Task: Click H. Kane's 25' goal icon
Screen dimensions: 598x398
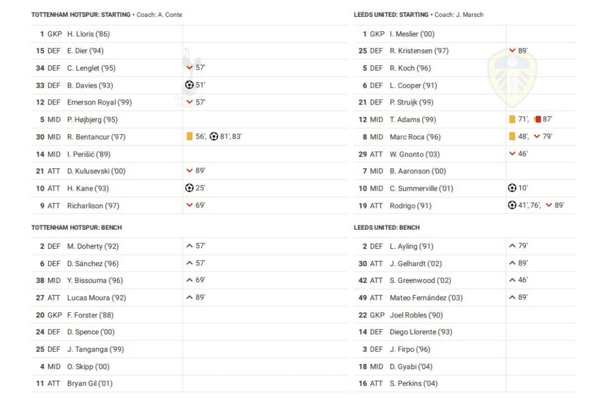Action: [189, 188]
